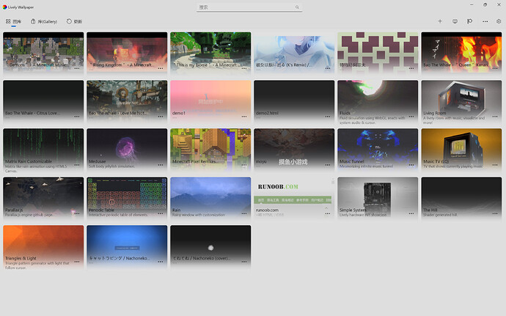Click 'Matrix like rain animation' description text

[36, 169]
